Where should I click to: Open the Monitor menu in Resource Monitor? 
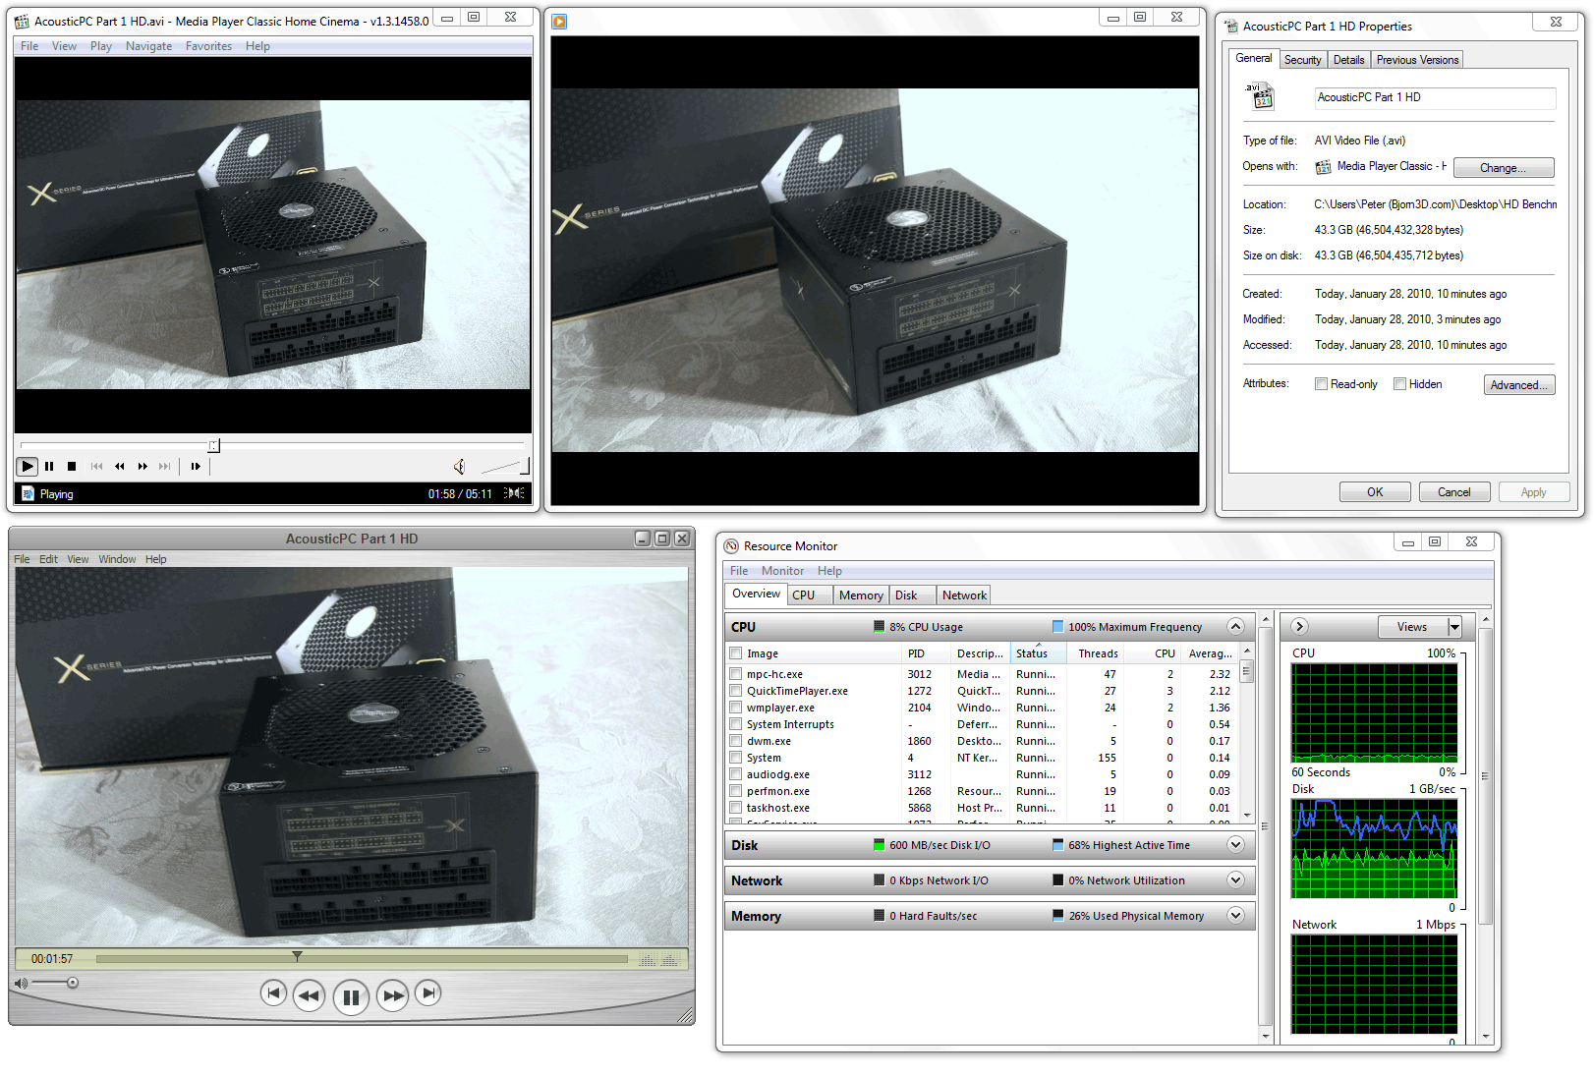pyautogui.click(x=782, y=571)
